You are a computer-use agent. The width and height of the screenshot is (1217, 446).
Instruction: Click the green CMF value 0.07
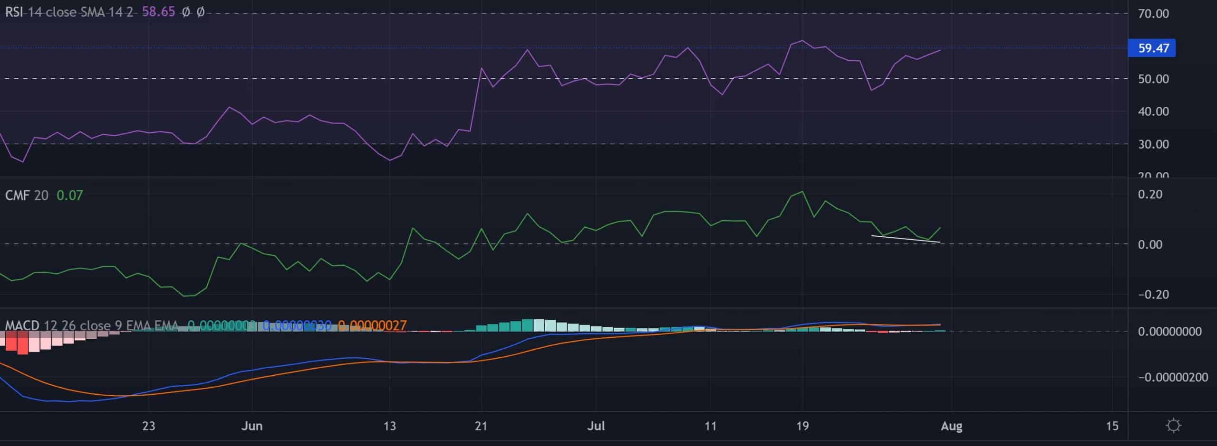(x=69, y=195)
